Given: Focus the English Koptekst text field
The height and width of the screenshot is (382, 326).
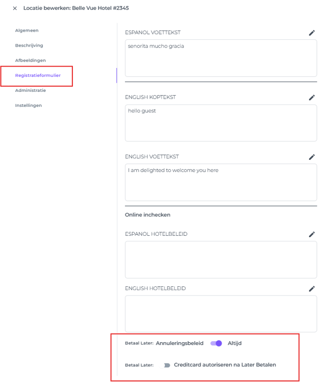Looking at the screenshot, I should click(x=221, y=123).
